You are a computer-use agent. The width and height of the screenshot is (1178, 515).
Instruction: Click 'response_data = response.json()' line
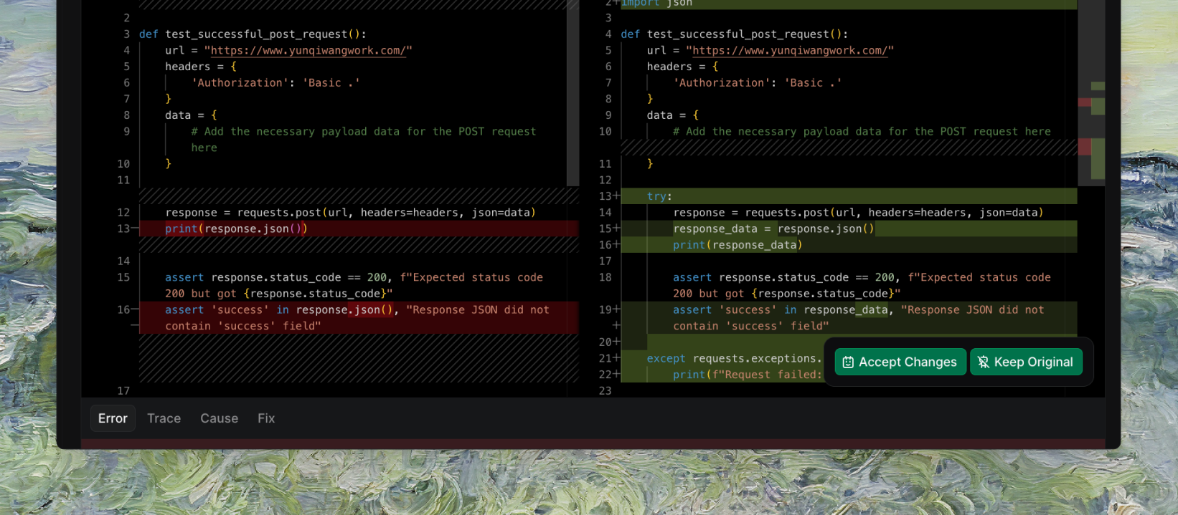(x=849, y=228)
